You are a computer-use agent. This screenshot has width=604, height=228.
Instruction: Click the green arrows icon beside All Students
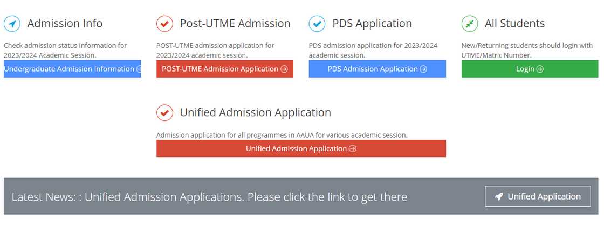[470, 24]
